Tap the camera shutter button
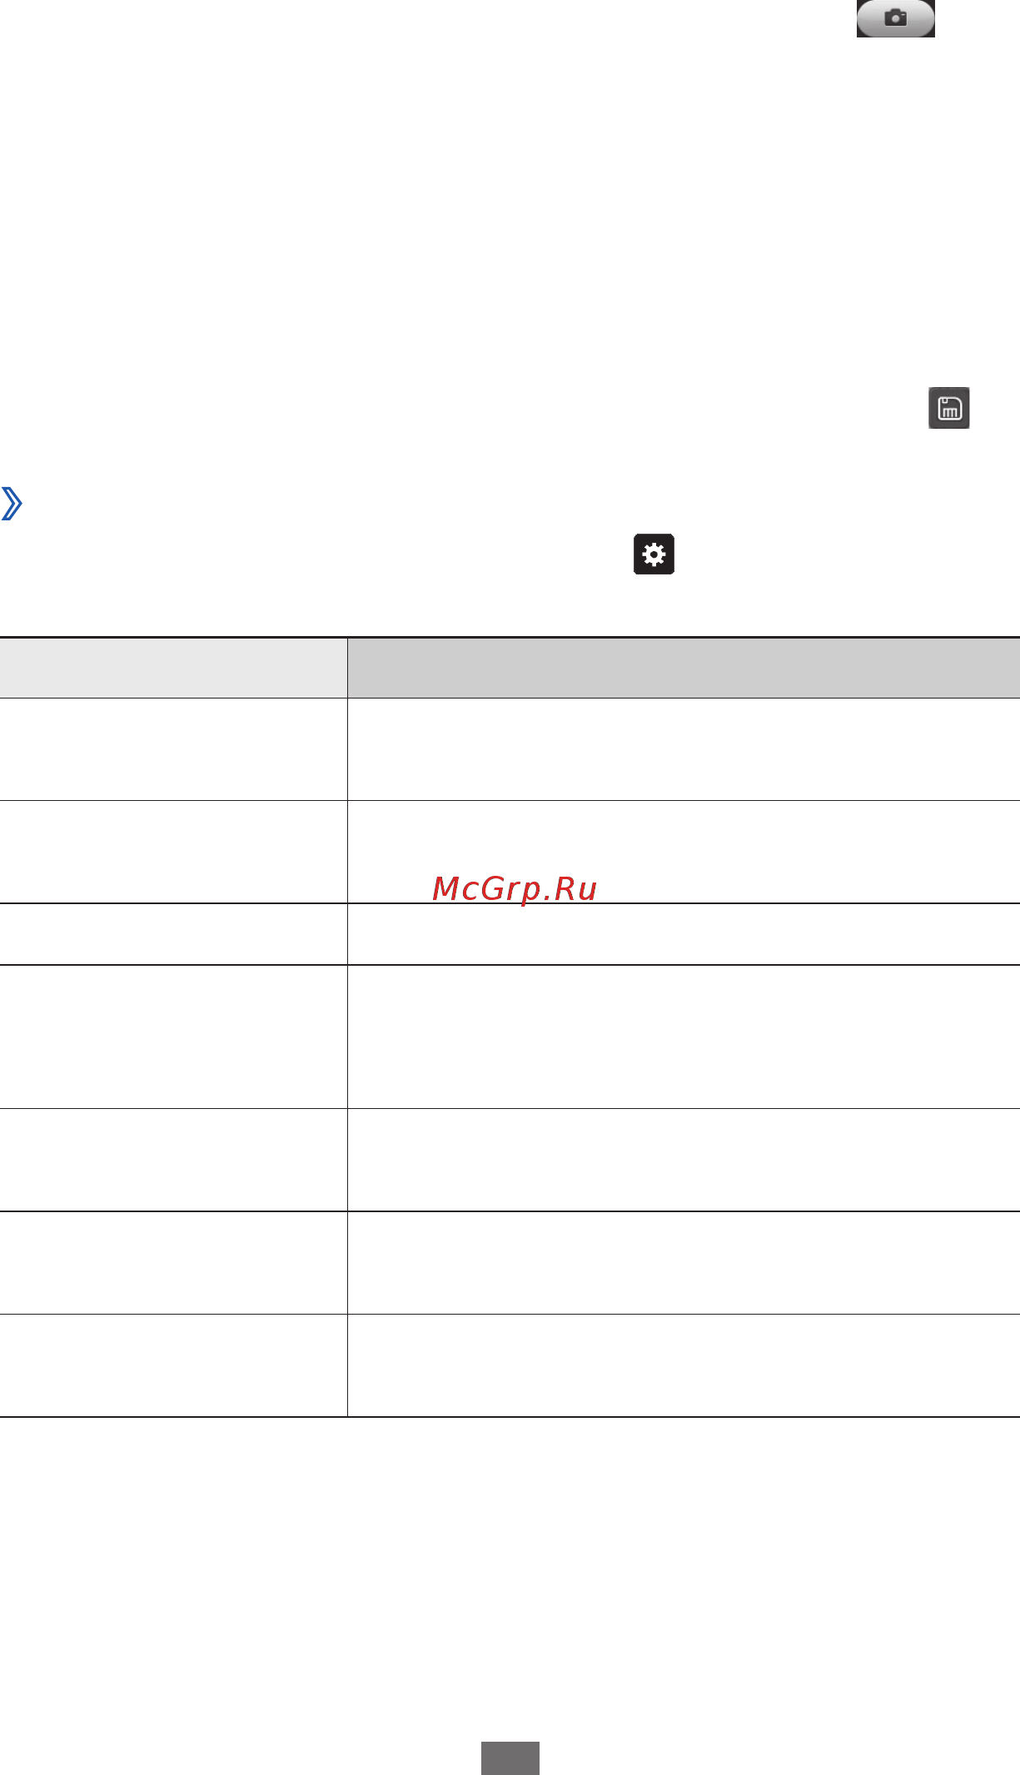 pyautogui.click(x=895, y=17)
